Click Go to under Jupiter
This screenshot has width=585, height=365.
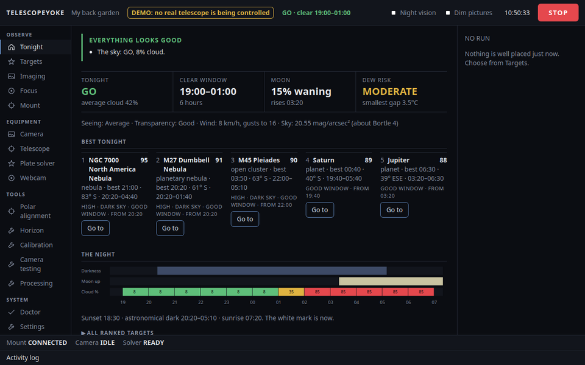click(394, 210)
